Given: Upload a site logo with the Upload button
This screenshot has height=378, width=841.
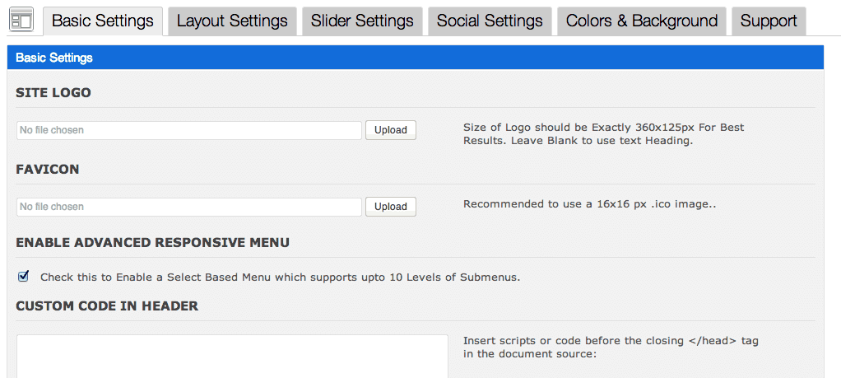Looking at the screenshot, I should click(390, 130).
